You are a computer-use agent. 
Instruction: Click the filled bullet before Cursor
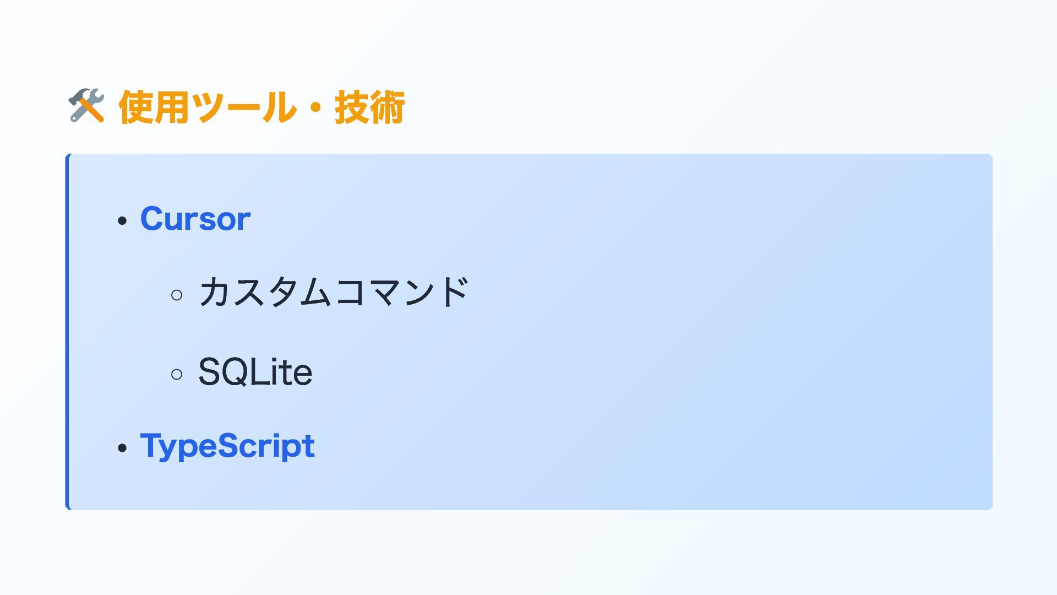point(122,221)
